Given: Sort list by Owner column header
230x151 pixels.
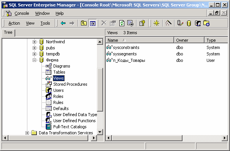Looking at the screenshot, I should point(189,40).
